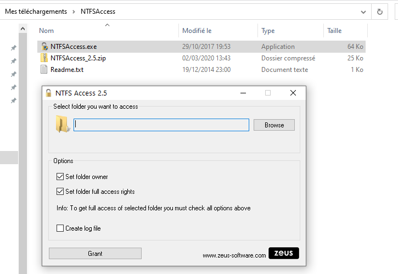
Task: Click date 02/03/2020 13:43
Action: click(206, 58)
